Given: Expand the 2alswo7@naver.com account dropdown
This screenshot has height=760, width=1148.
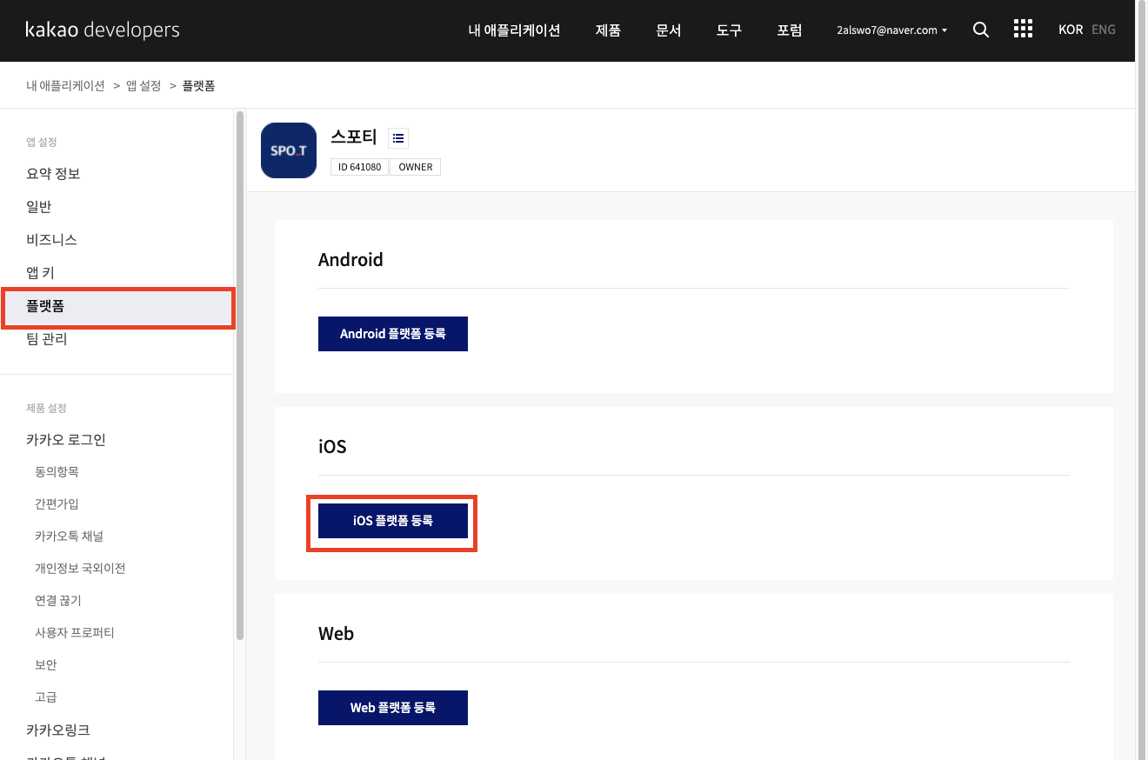Looking at the screenshot, I should tap(891, 30).
